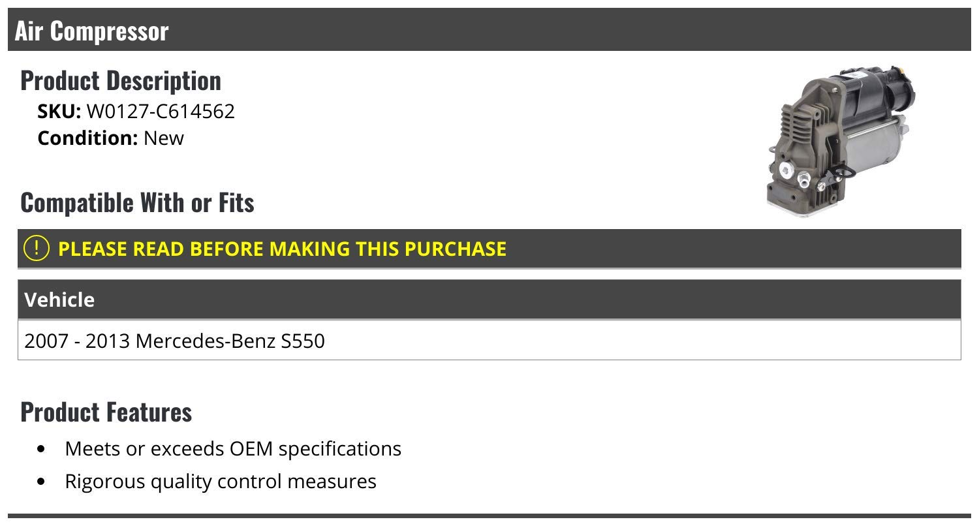Click the Rigorous quality control measures bullet
This screenshot has width=979, height=526.
coord(221,482)
